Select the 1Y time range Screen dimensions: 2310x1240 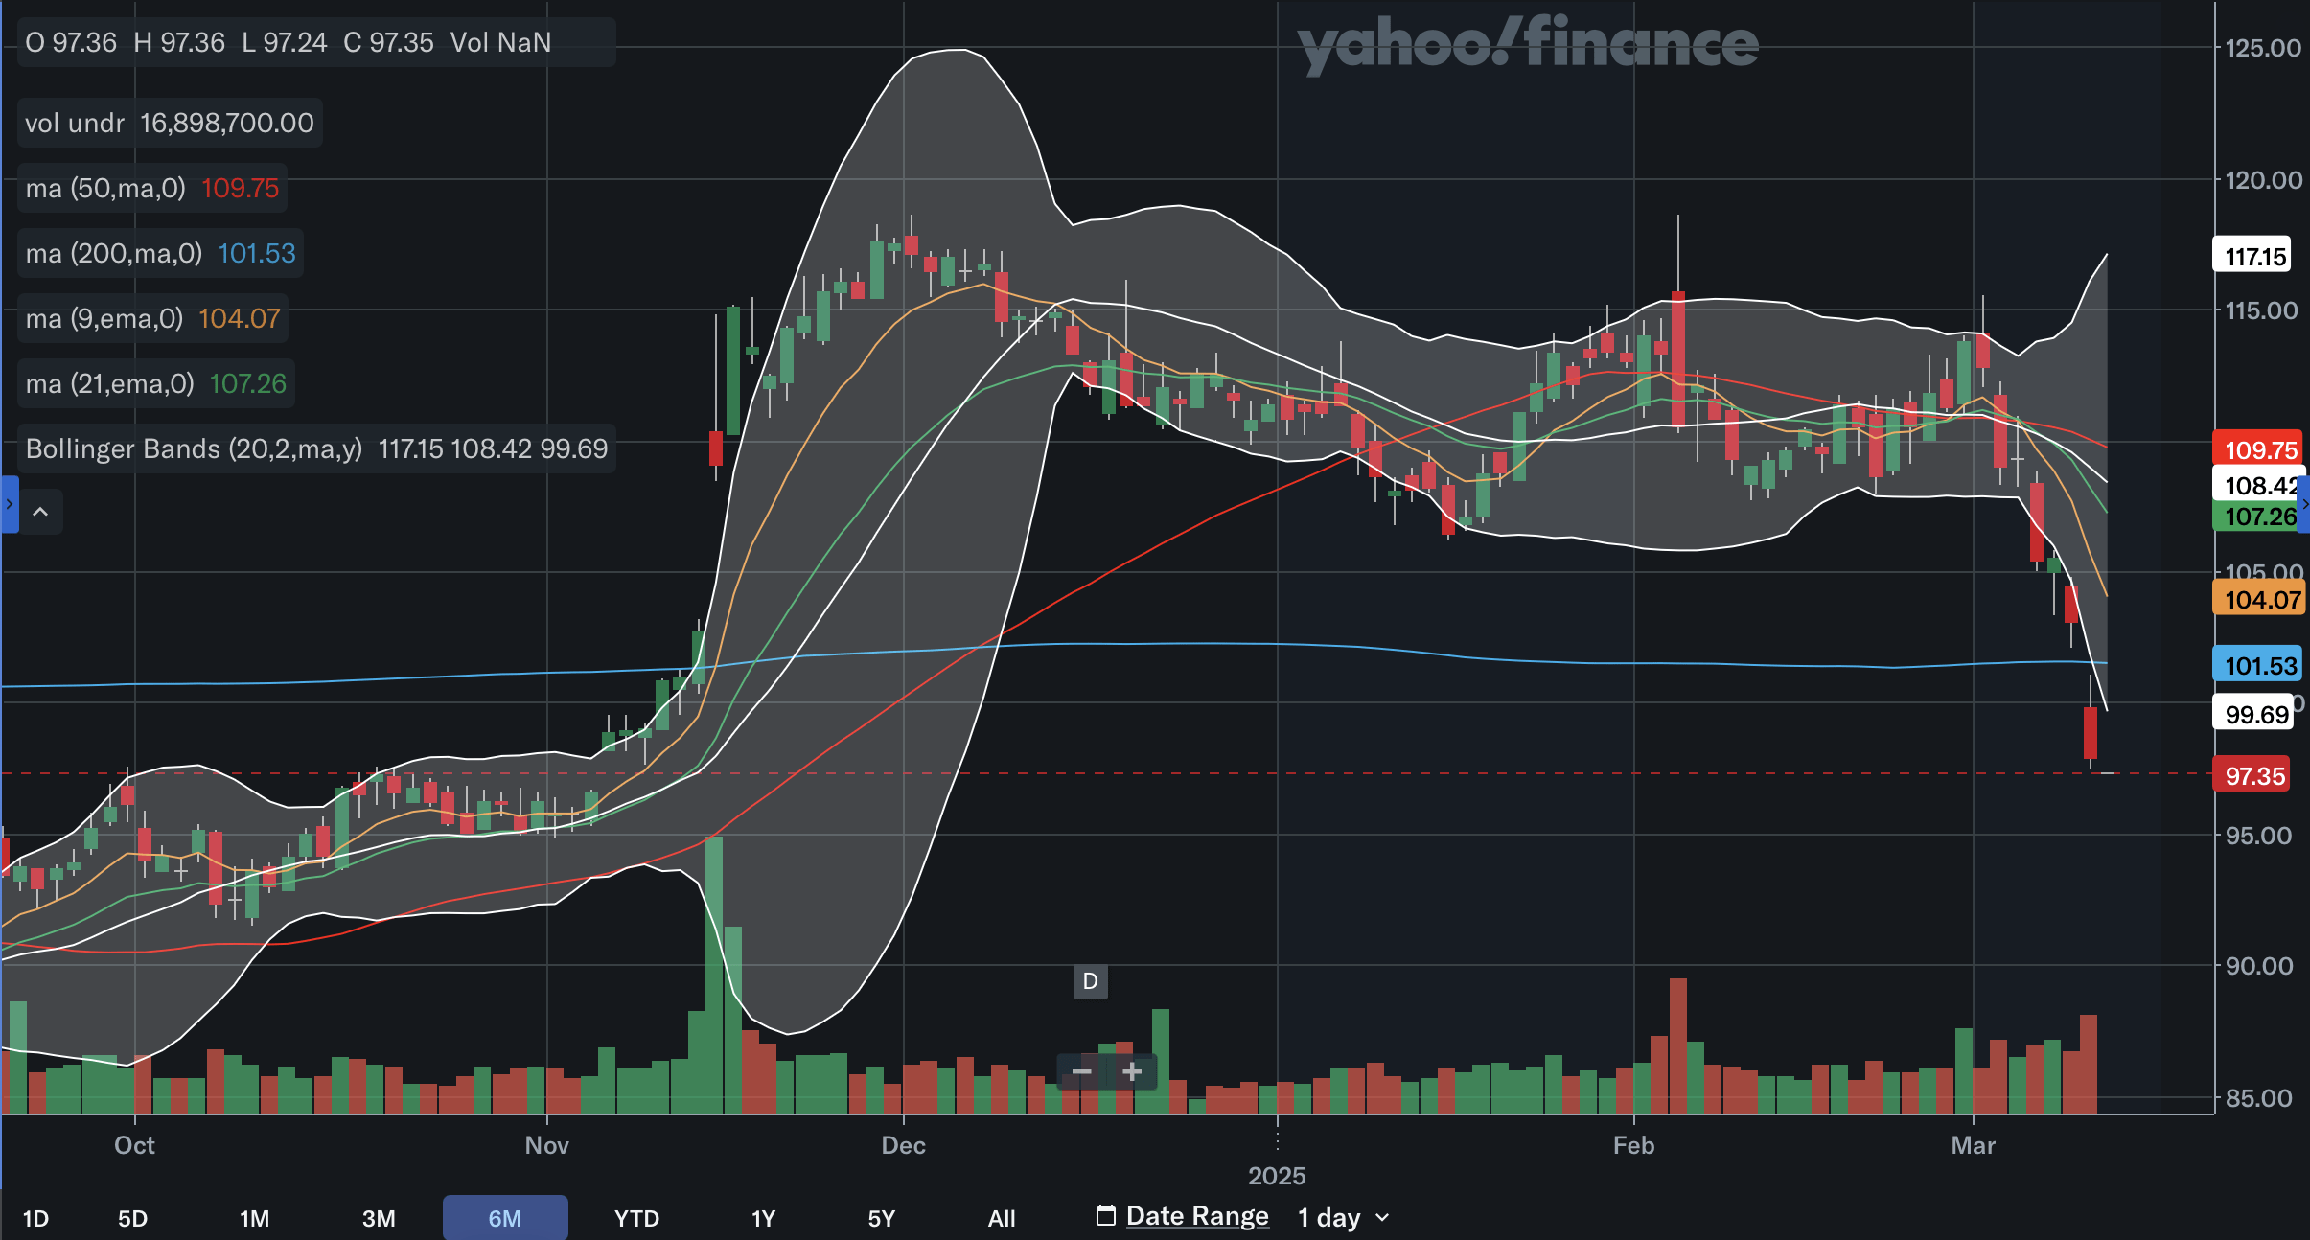(763, 1218)
